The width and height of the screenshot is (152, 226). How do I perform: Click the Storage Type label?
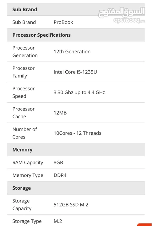(27, 221)
